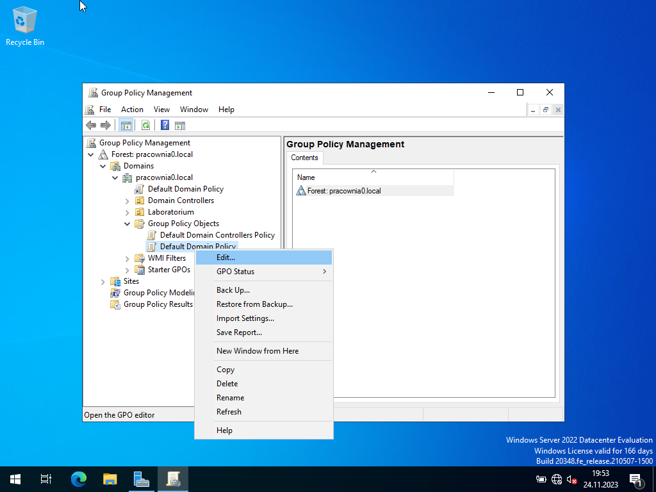Choose New Window from Here
Image resolution: width=656 pixels, height=492 pixels.
[264, 351]
